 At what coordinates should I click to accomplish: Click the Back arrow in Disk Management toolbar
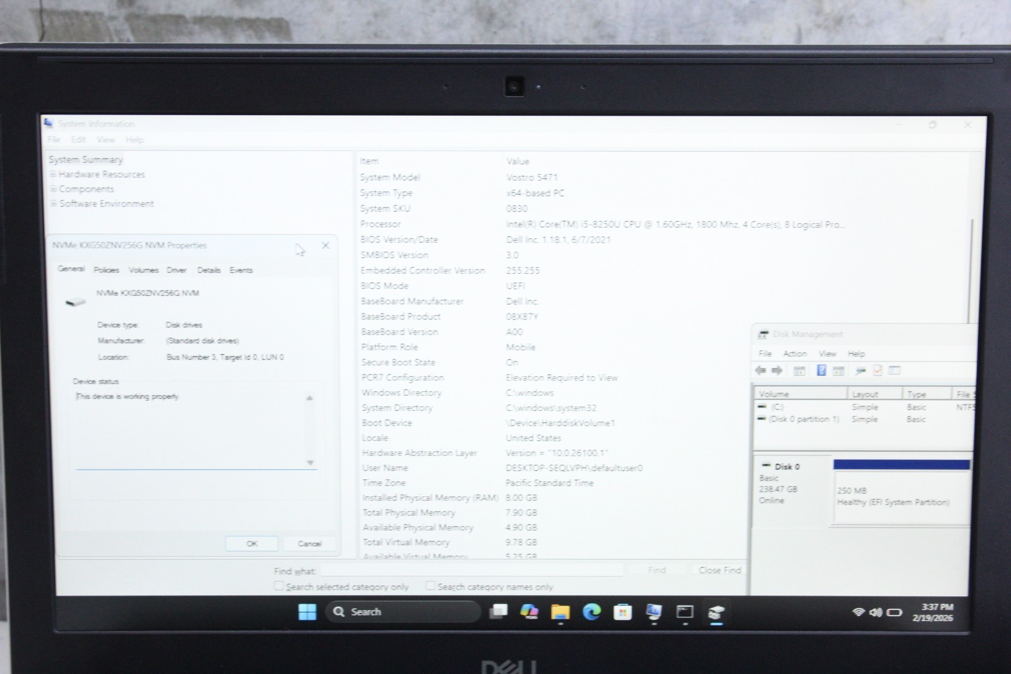point(761,371)
